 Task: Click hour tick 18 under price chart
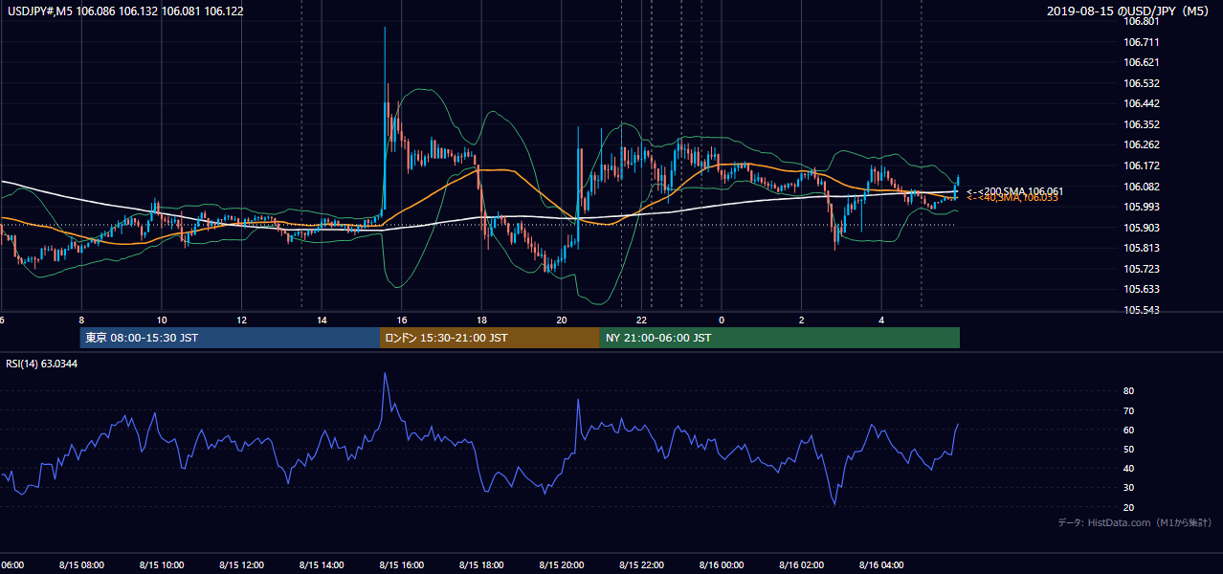pyautogui.click(x=481, y=320)
